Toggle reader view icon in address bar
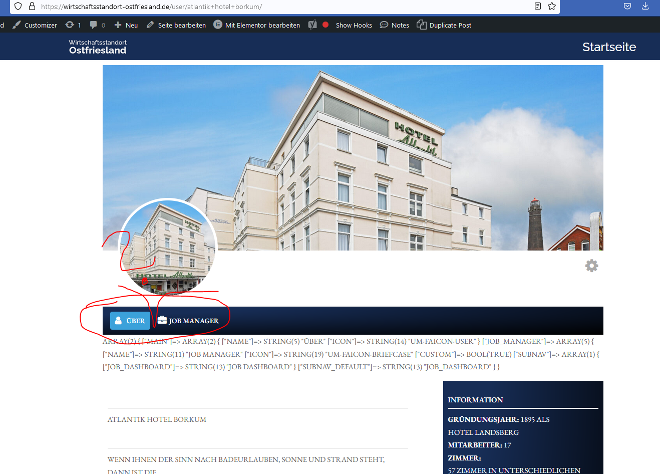 538,6
